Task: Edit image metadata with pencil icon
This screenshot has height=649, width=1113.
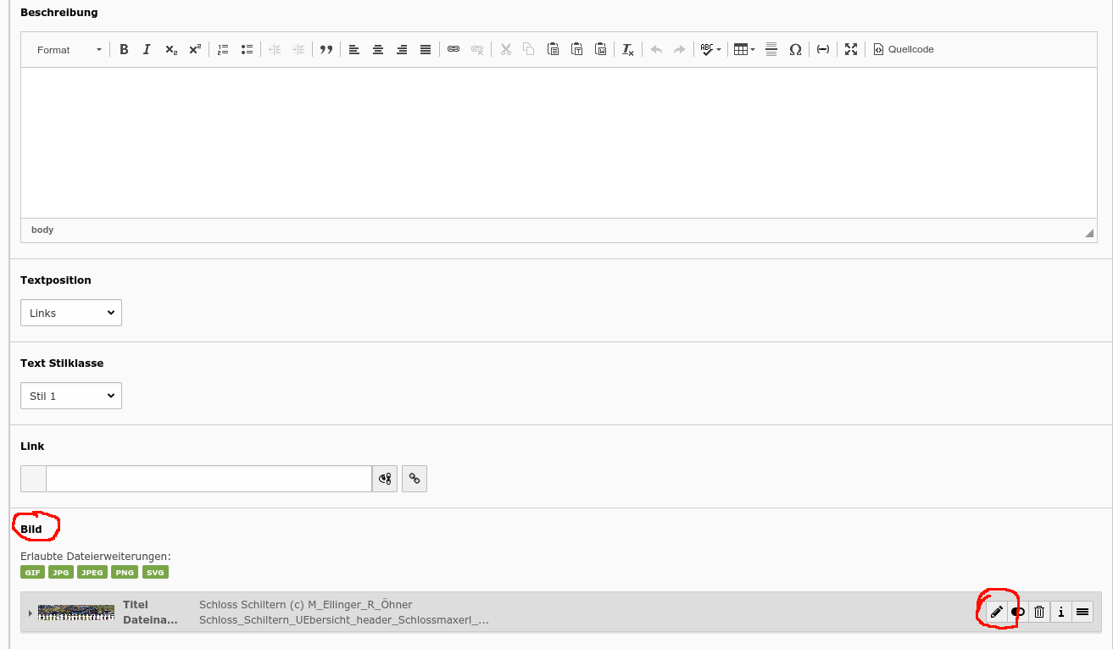Action: [x=997, y=612]
